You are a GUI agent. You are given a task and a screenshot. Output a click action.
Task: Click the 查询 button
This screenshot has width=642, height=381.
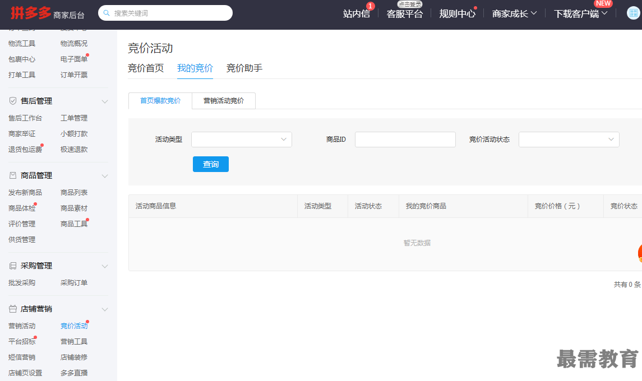[x=211, y=164]
